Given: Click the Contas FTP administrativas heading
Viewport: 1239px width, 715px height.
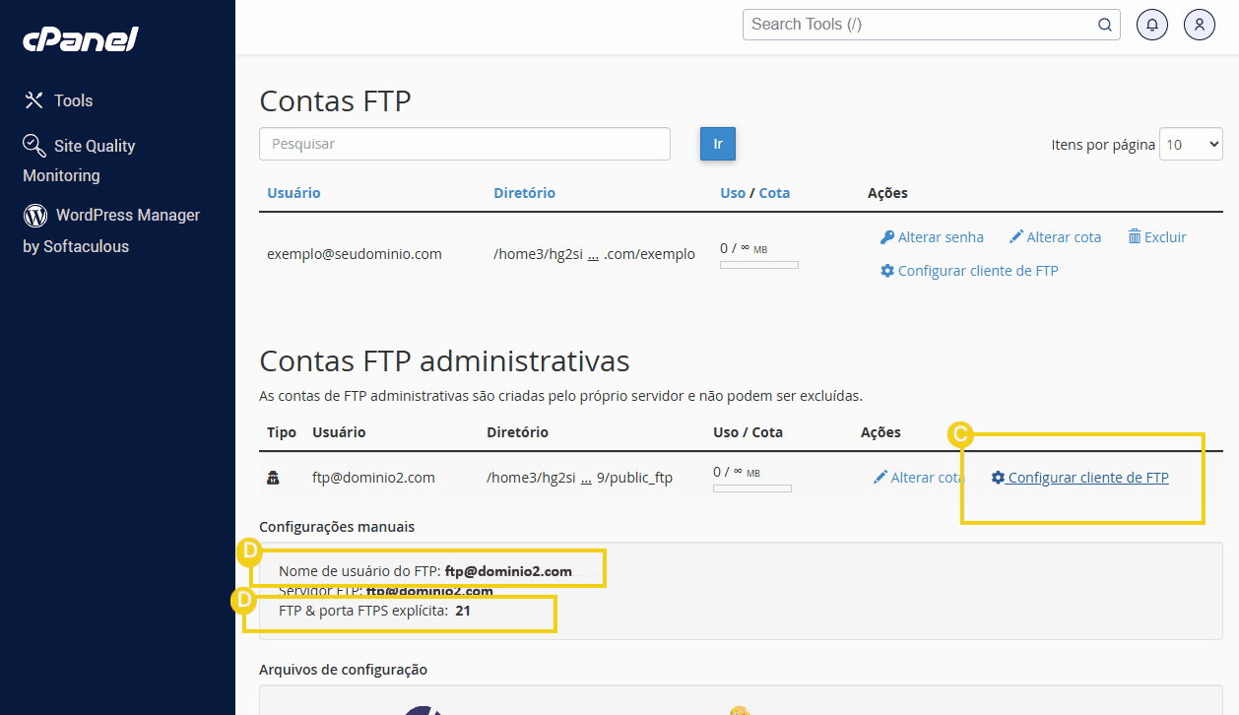Looking at the screenshot, I should [x=444, y=360].
